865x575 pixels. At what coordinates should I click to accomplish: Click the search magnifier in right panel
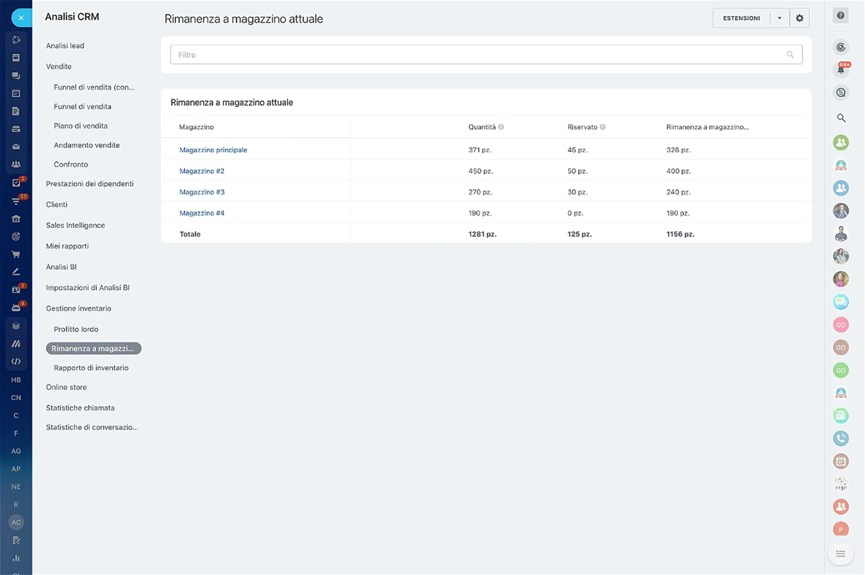pos(841,118)
